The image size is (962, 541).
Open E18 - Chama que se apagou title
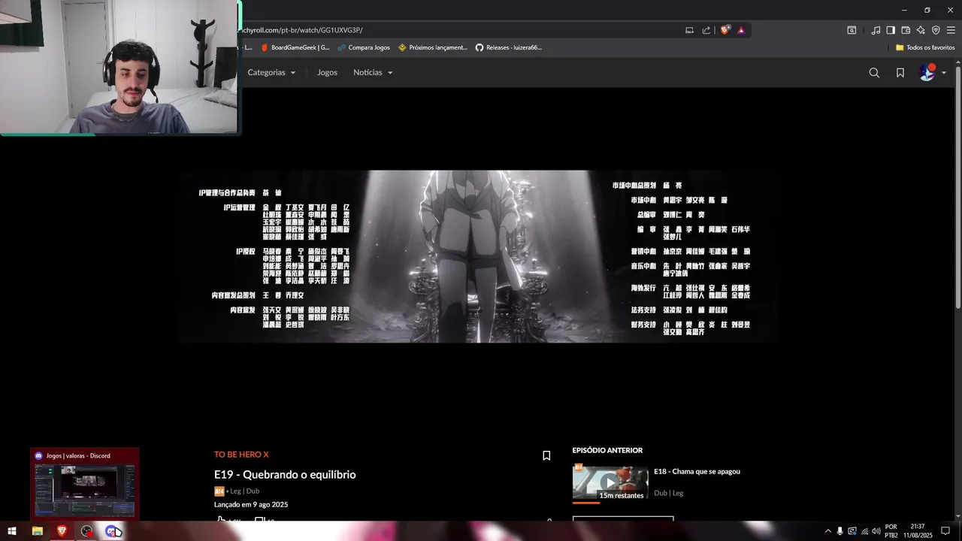point(697,472)
